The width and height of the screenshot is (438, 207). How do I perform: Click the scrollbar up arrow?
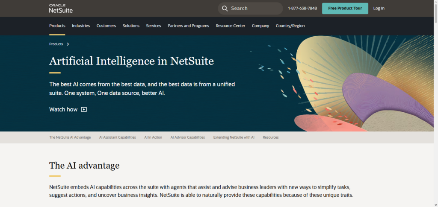click(x=436, y=2)
